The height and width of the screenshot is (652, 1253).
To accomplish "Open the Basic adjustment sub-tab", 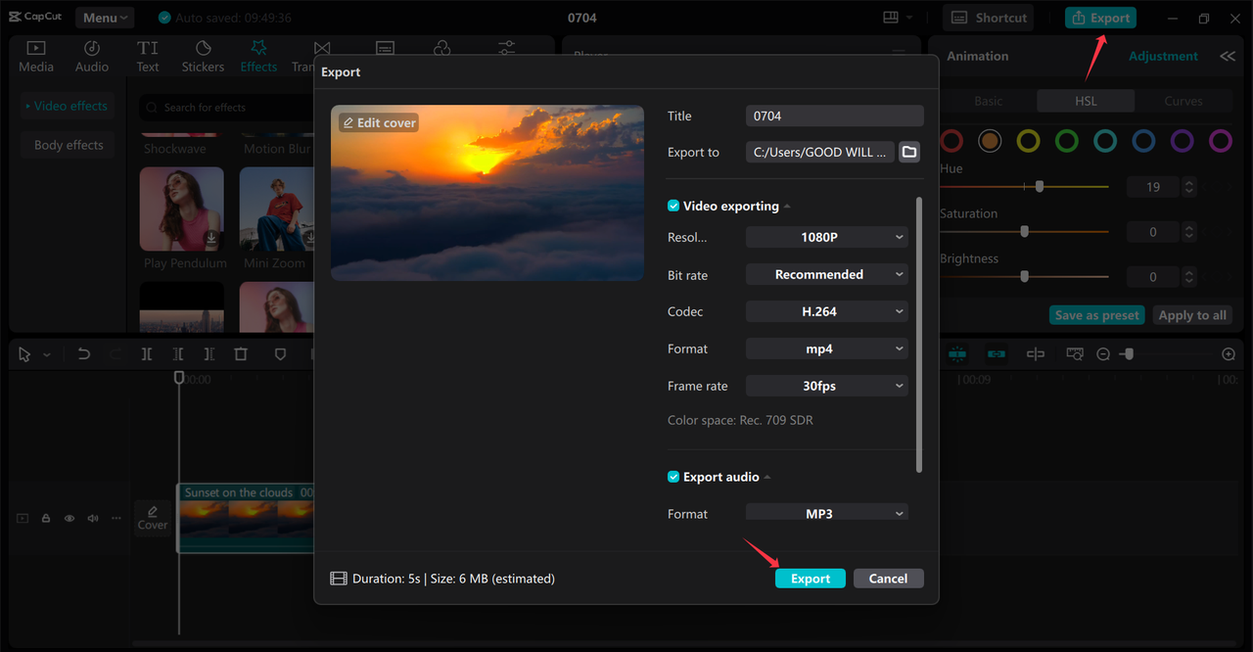I will [988, 101].
